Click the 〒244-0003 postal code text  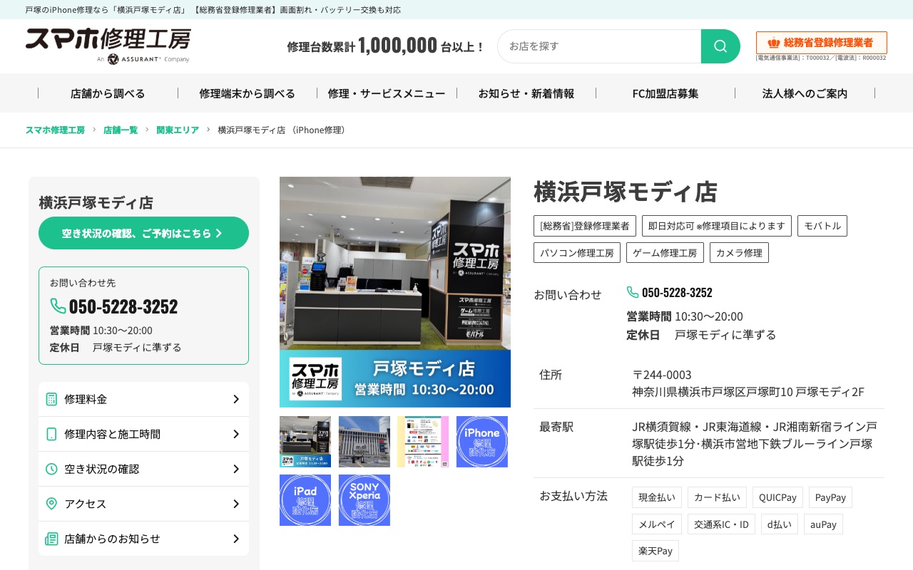coord(662,375)
